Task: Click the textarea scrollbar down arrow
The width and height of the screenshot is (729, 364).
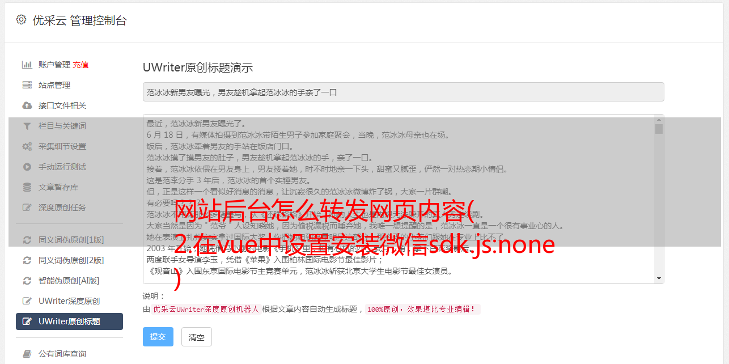Action: pos(659,278)
